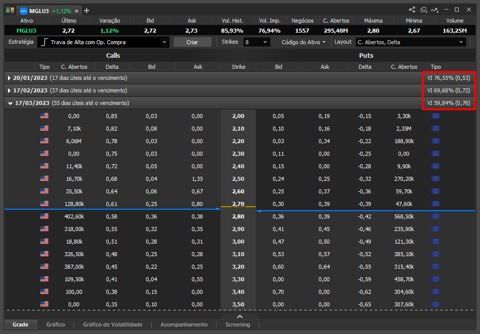Select the strike 2,70 cell
Screen dimensions: 480x334
click(x=238, y=204)
